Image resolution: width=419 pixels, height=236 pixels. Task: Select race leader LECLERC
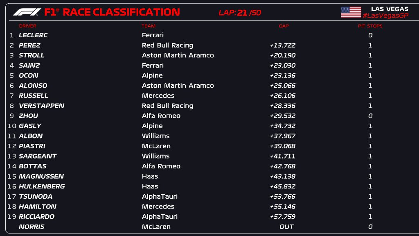coord(33,35)
